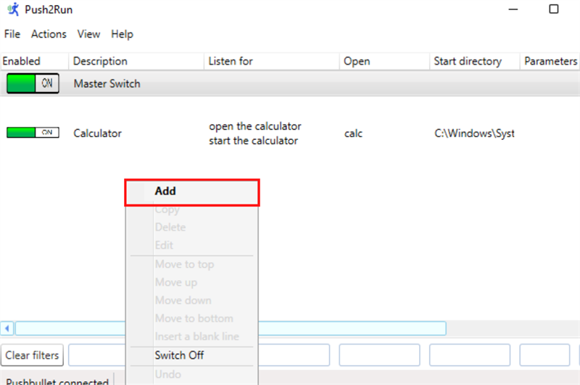The width and height of the screenshot is (580, 385).
Task: Select the Master Switch row text
Action: (x=107, y=83)
